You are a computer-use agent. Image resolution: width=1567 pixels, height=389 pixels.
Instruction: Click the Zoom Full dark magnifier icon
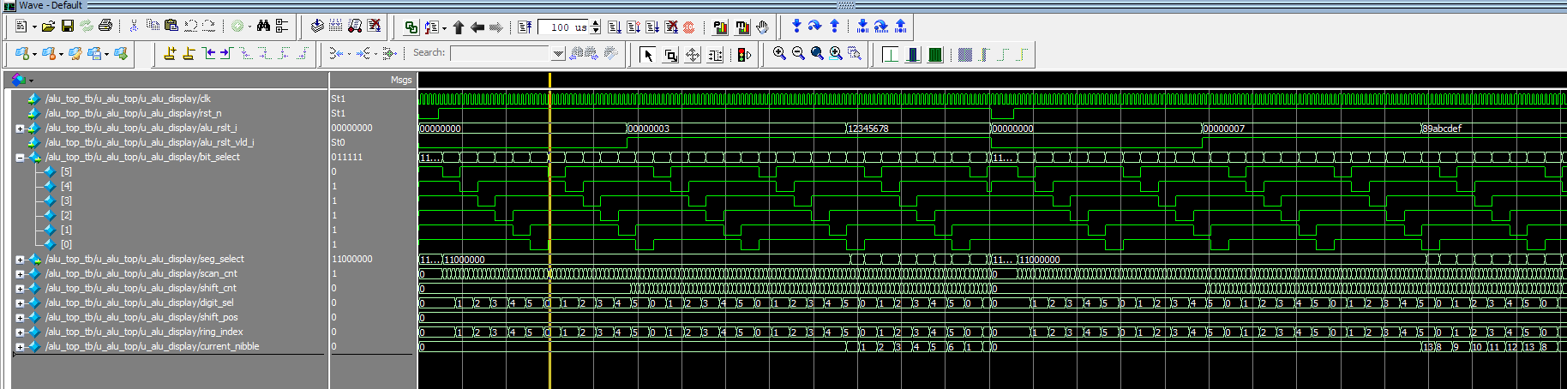tap(817, 53)
